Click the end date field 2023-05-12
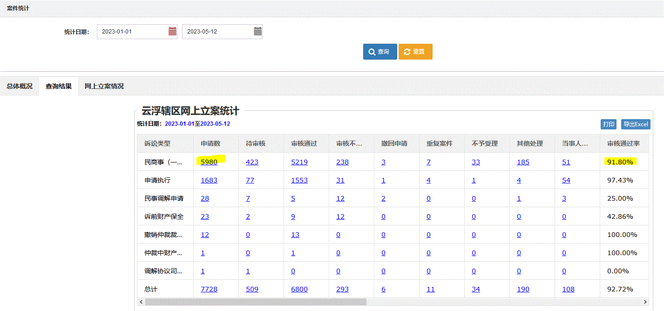The width and height of the screenshot is (664, 311). [222, 32]
